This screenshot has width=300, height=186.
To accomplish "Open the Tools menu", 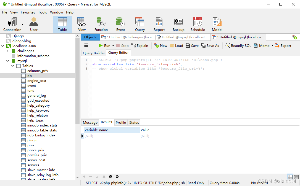I will (42, 12).
